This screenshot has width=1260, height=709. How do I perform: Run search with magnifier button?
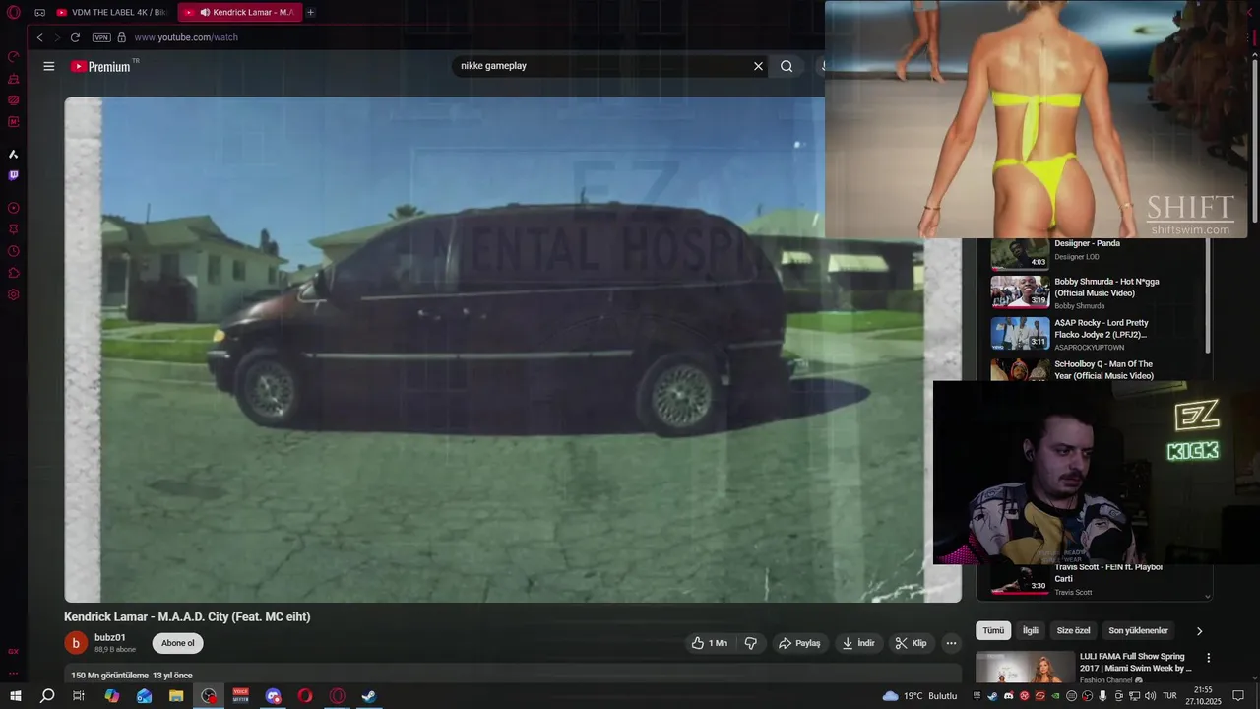pyautogui.click(x=787, y=66)
